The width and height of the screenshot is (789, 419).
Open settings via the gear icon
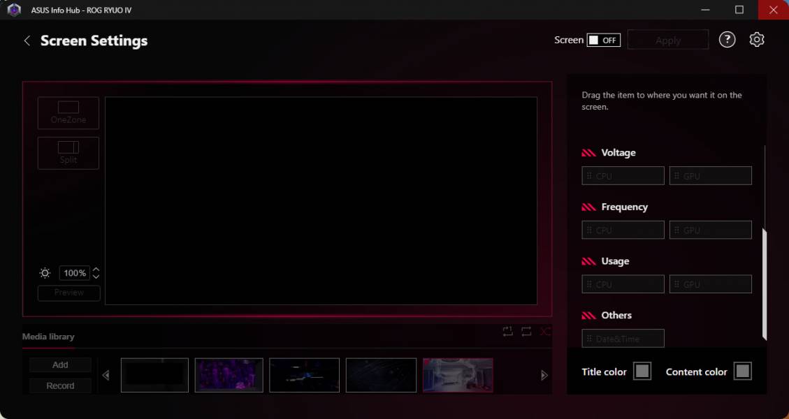click(x=756, y=40)
